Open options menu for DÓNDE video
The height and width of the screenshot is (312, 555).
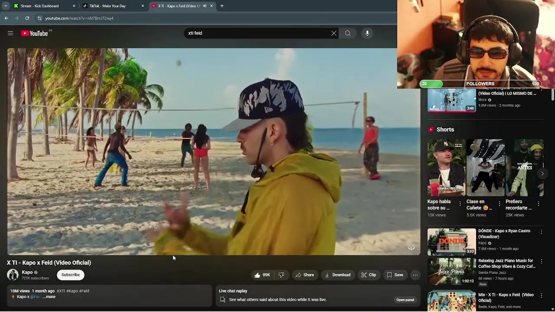[541, 232]
